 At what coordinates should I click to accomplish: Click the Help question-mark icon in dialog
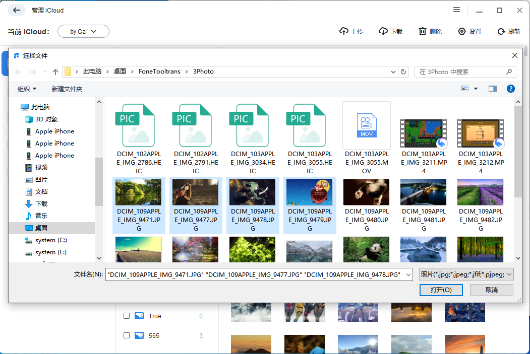point(510,89)
